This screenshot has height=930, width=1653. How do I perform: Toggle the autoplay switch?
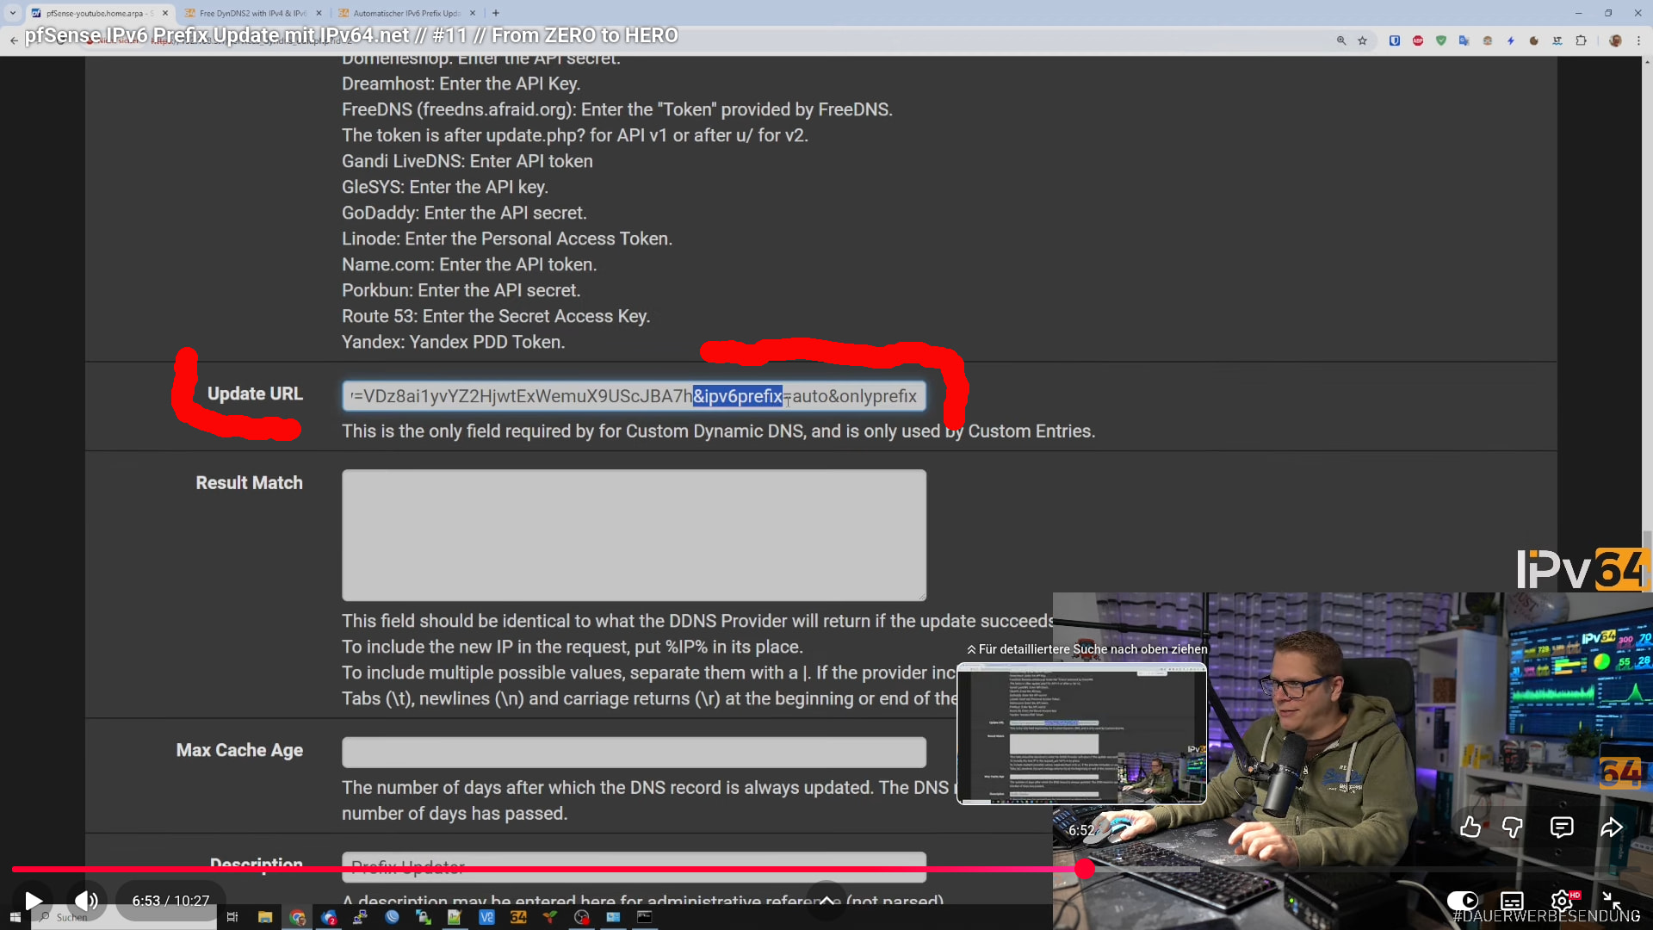click(x=1462, y=901)
